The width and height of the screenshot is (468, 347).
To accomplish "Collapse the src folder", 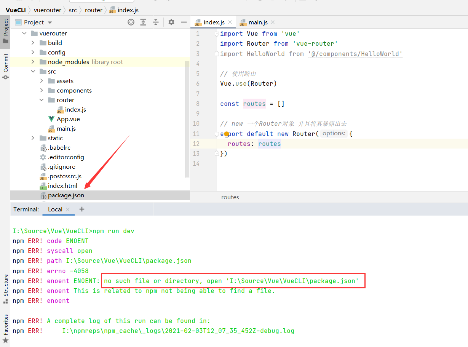I will coord(33,71).
